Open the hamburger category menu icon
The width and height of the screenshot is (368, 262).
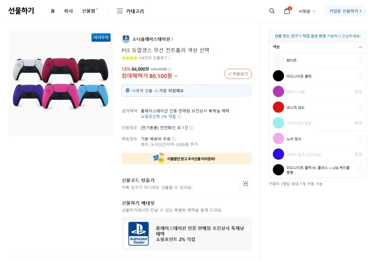tap(120, 11)
